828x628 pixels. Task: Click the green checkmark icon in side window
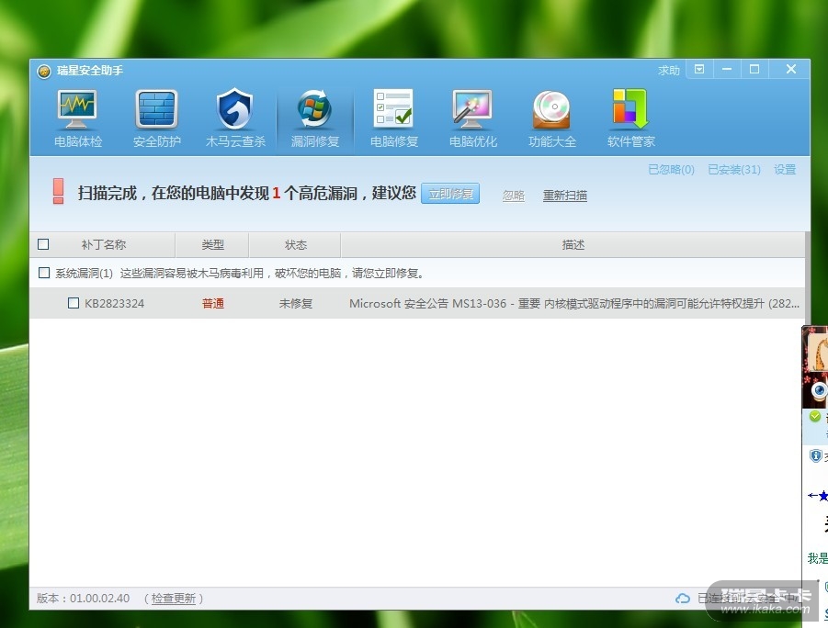[815, 417]
